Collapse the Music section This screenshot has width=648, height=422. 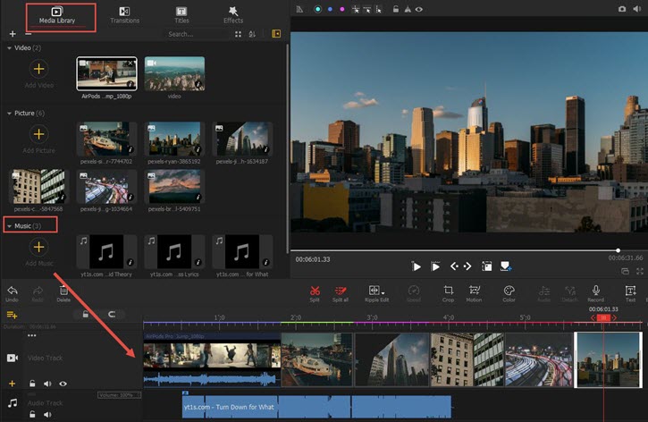point(10,225)
